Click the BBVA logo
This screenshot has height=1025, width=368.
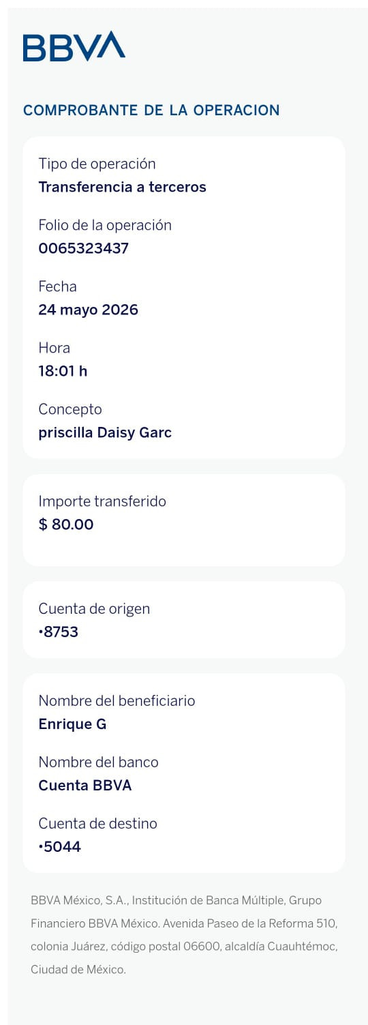click(74, 46)
